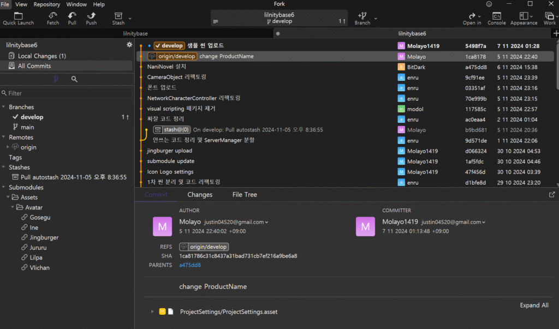Click the repository settings gear icon
The height and width of the screenshot is (329, 559).
129,45
